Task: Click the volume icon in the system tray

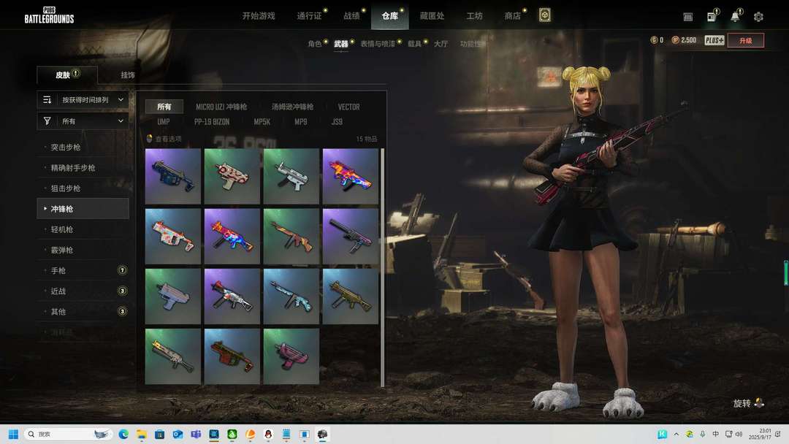Action: tap(739, 434)
